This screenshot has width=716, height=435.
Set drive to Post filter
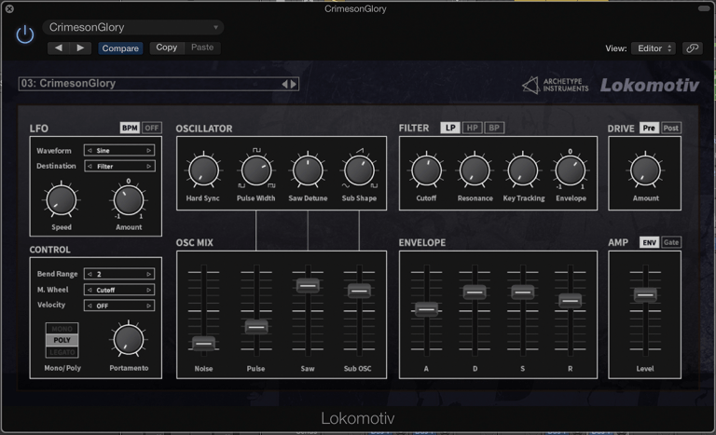[x=671, y=129]
